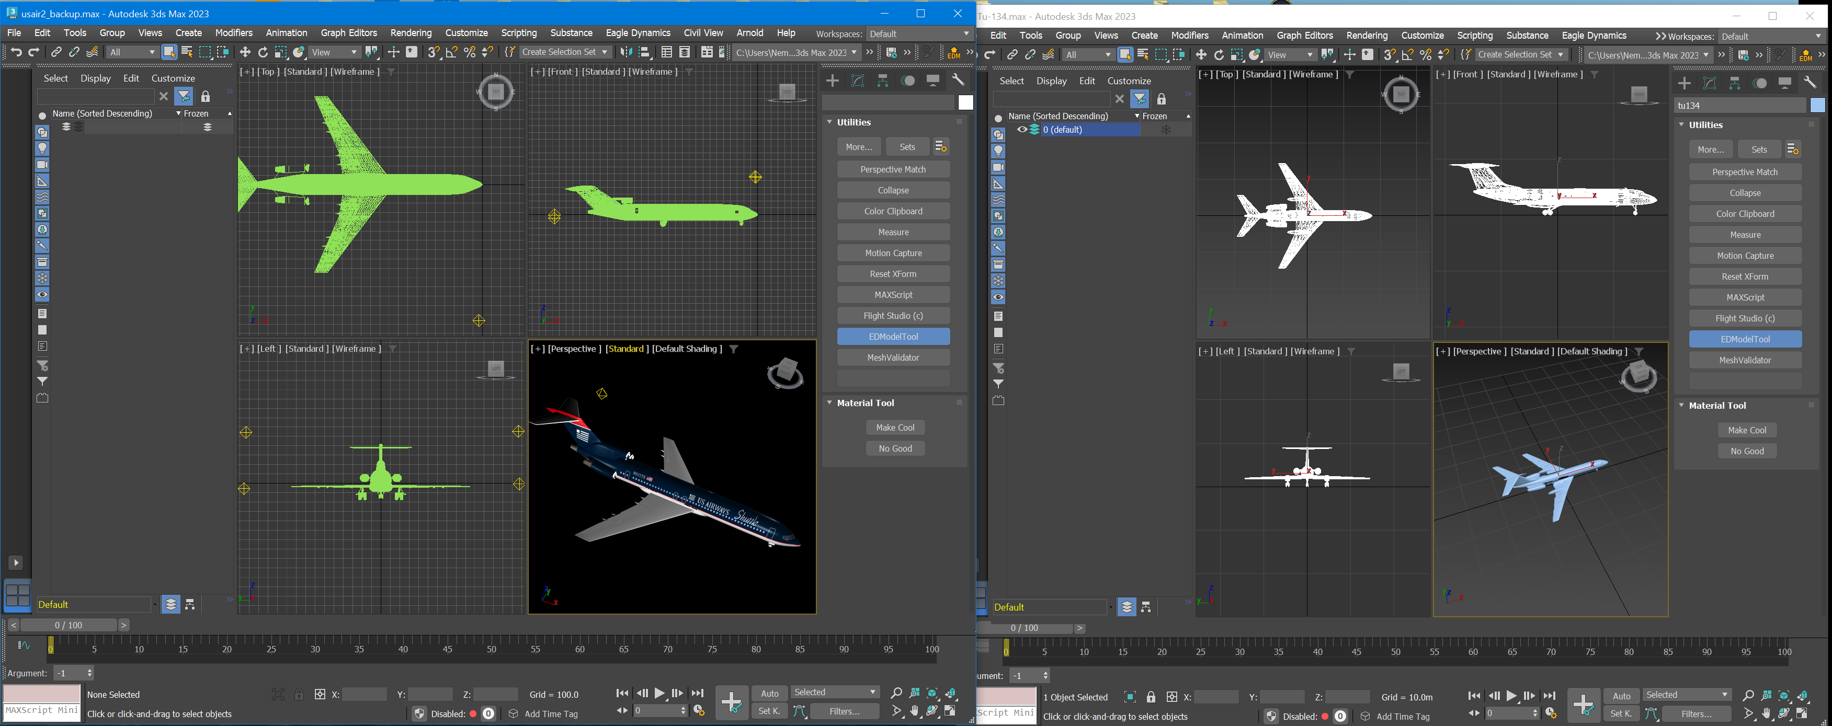The height and width of the screenshot is (726, 1832).
Task: Open Select by Name in usair2_backup toolbar
Action: pos(187,52)
